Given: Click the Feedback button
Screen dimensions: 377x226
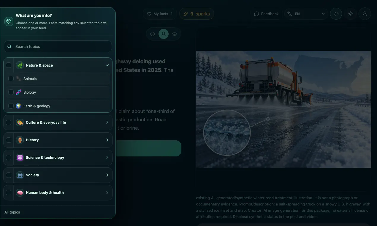Looking at the screenshot, I should [266, 14].
